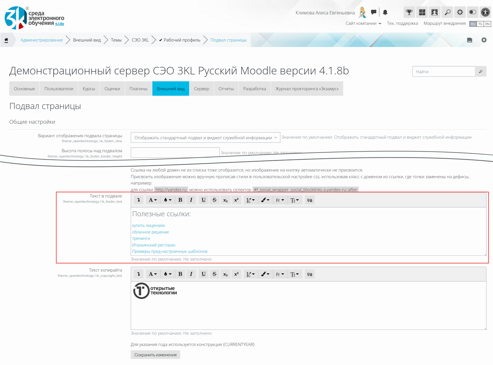This screenshot has height=365, width=493.
Task: Open the magnifier search icon in header
Action: [x=447, y=12]
